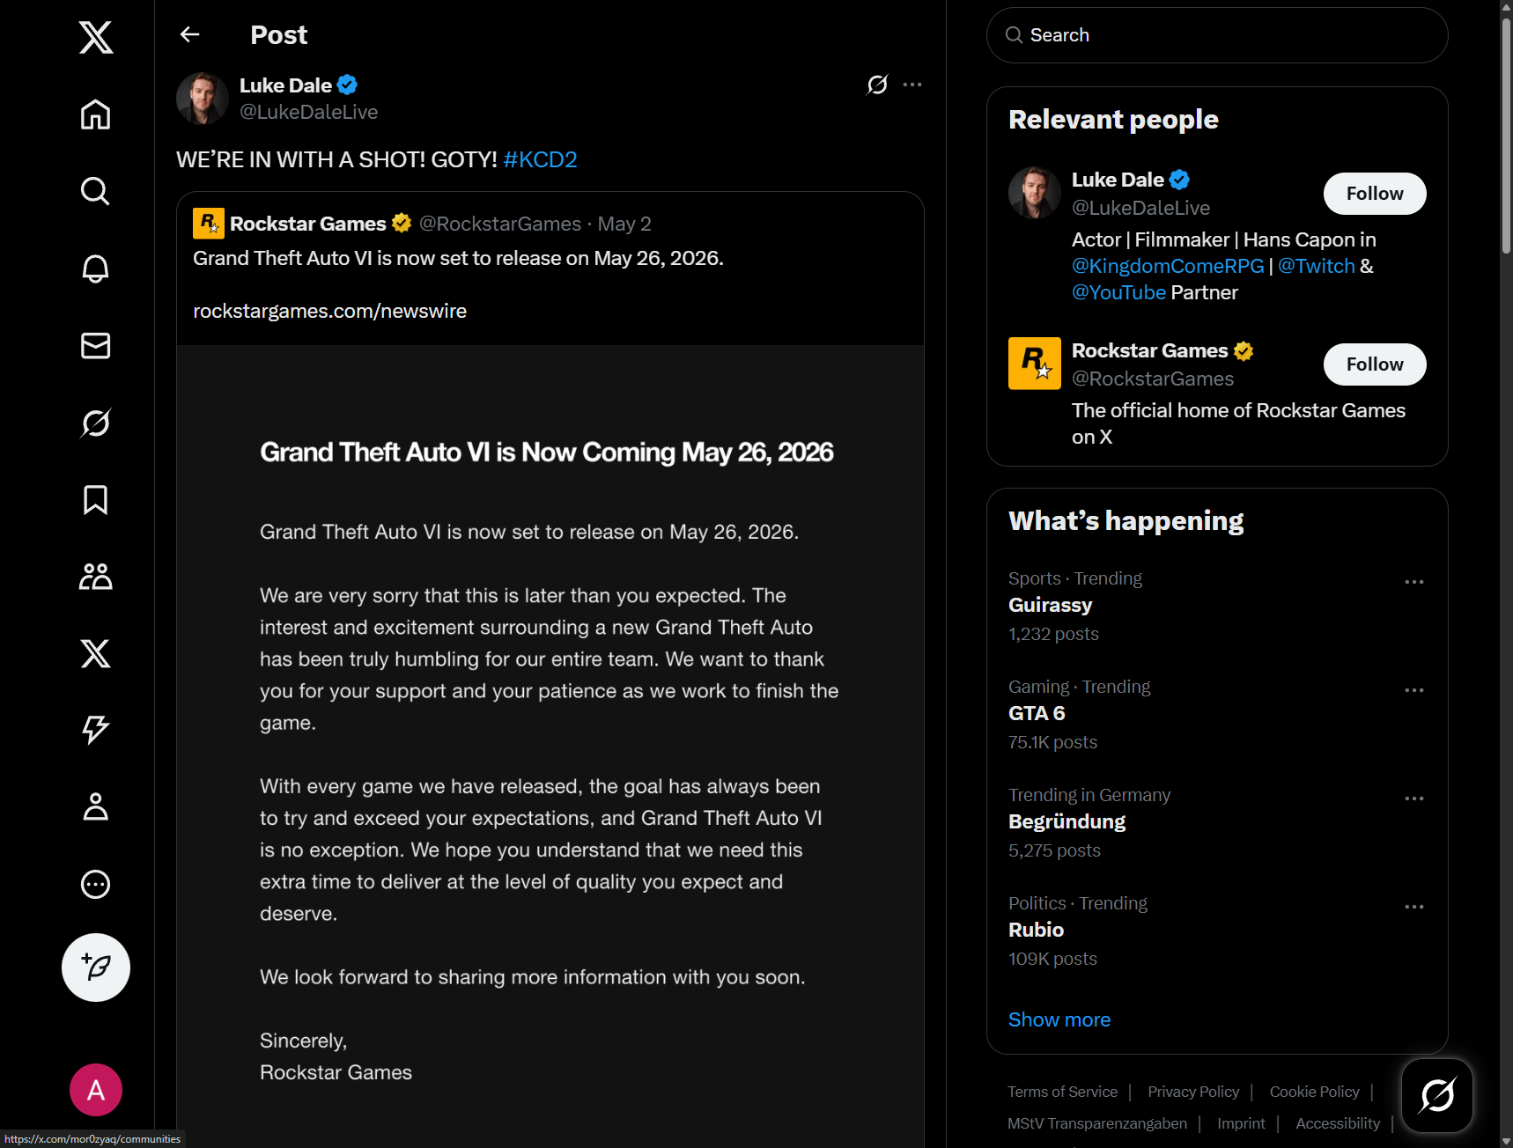Open More menu circle icon in sidebar
Viewport: 1513px width, 1148px height.
pyautogui.click(x=95, y=884)
